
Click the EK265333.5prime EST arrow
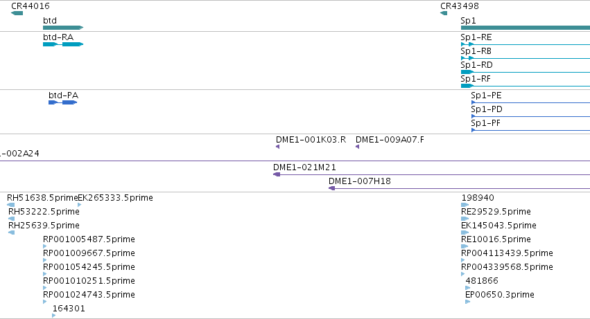[x=80, y=205]
